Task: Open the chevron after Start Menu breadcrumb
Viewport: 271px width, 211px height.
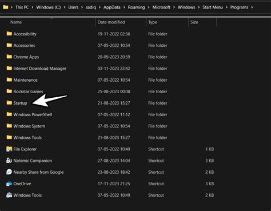Action: tap(226, 7)
